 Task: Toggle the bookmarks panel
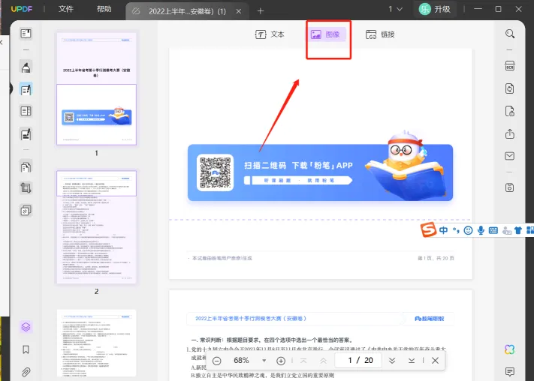26,349
